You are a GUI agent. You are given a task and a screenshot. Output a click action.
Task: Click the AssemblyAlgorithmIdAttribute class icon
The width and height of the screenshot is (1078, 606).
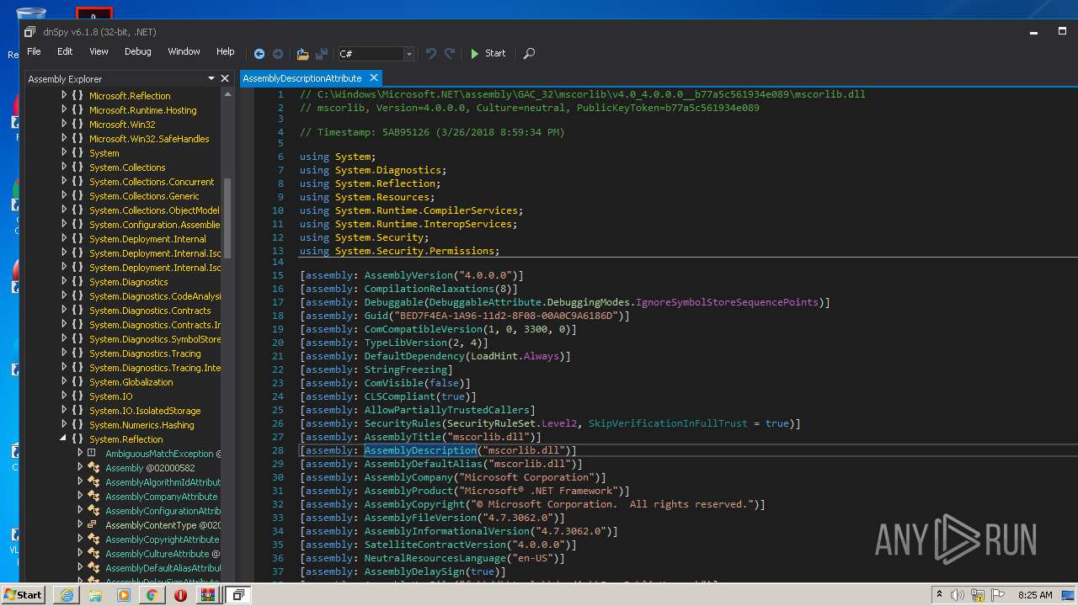coord(93,482)
